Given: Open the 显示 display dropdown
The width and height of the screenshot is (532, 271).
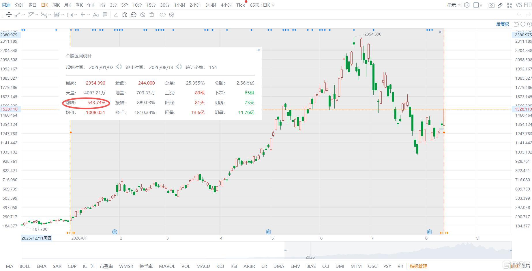Looking at the screenshot, I should [x=454, y=5].
